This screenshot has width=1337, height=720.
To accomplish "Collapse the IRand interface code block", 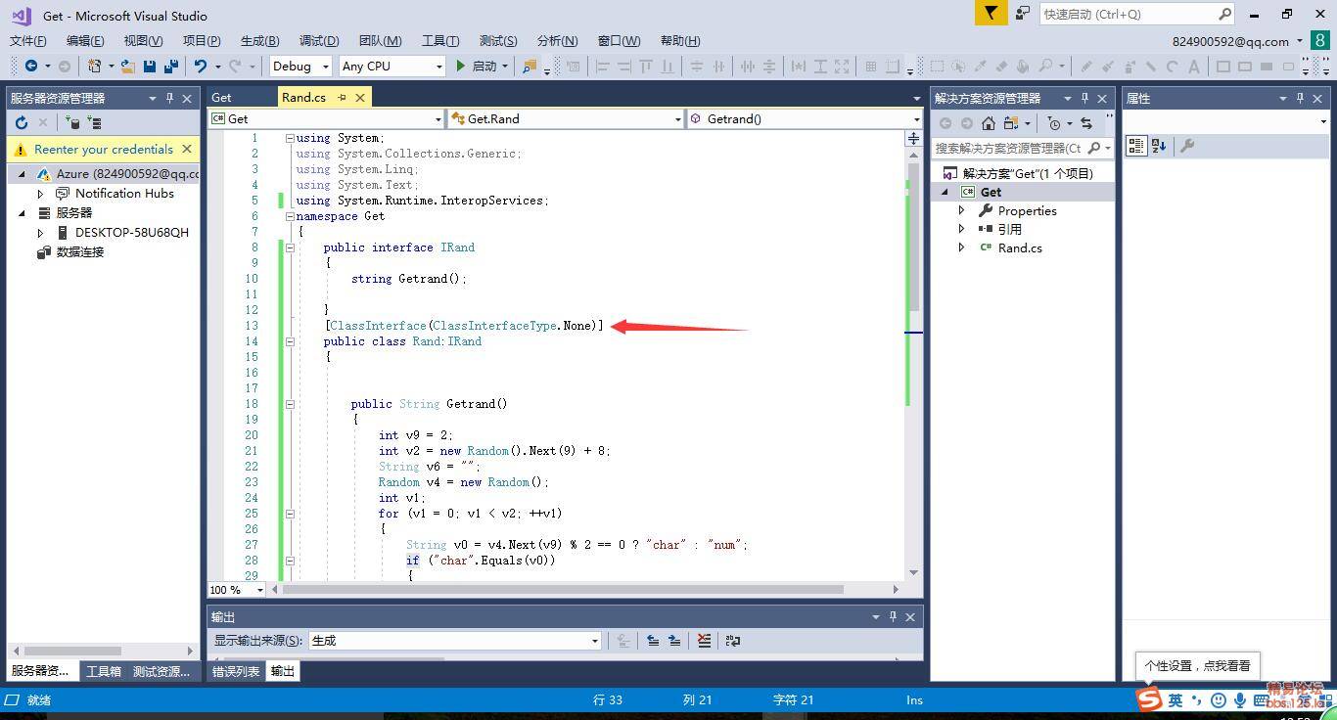I will point(290,247).
